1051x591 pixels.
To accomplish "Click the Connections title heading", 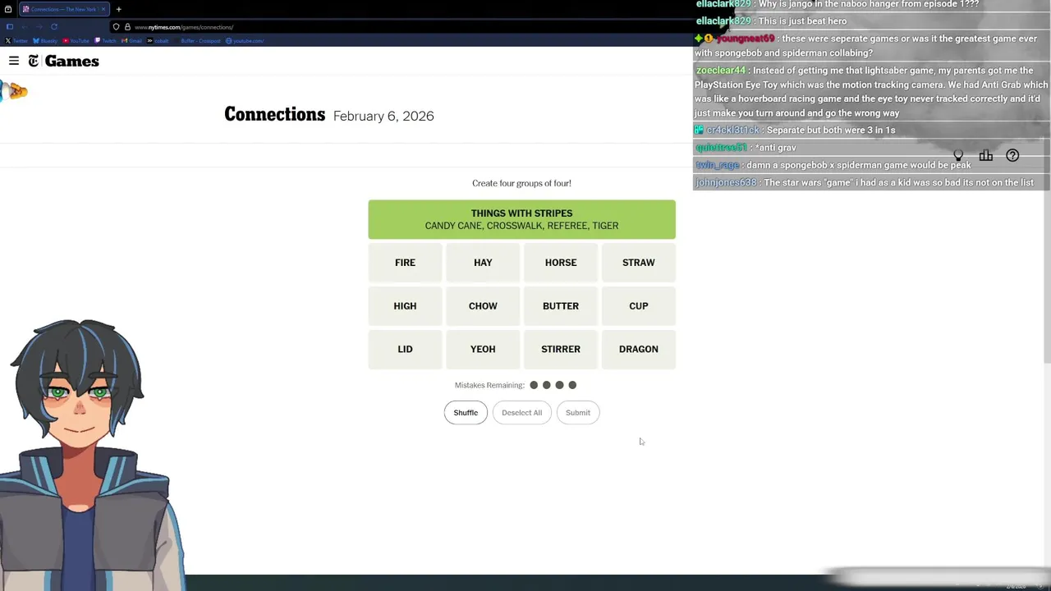I will pos(275,114).
